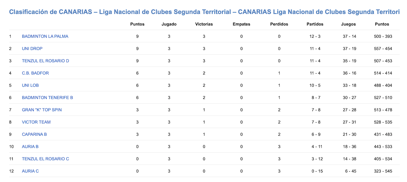Click the Victorias column header

204,24
